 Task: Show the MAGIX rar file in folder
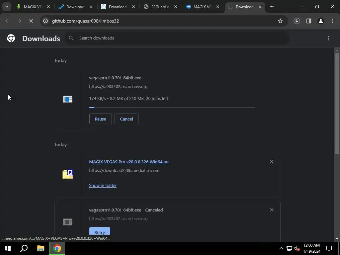[x=103, y=185]
